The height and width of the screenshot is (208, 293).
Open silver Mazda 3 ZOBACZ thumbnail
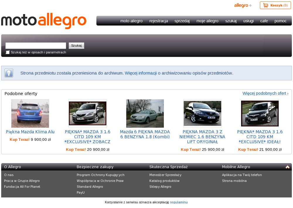click(x=87, y=113)
